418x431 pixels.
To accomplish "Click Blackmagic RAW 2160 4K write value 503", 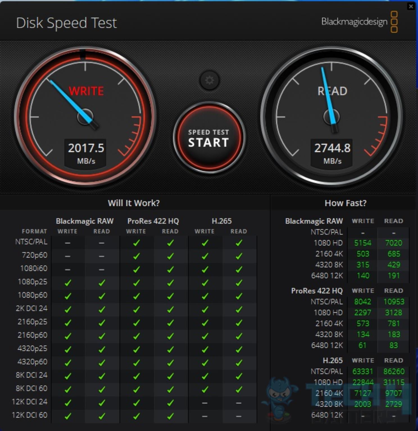I will click(x=363, y=254).
